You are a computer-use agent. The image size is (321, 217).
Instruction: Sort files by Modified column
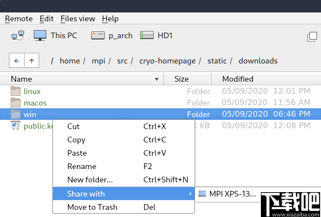point(238,79)
